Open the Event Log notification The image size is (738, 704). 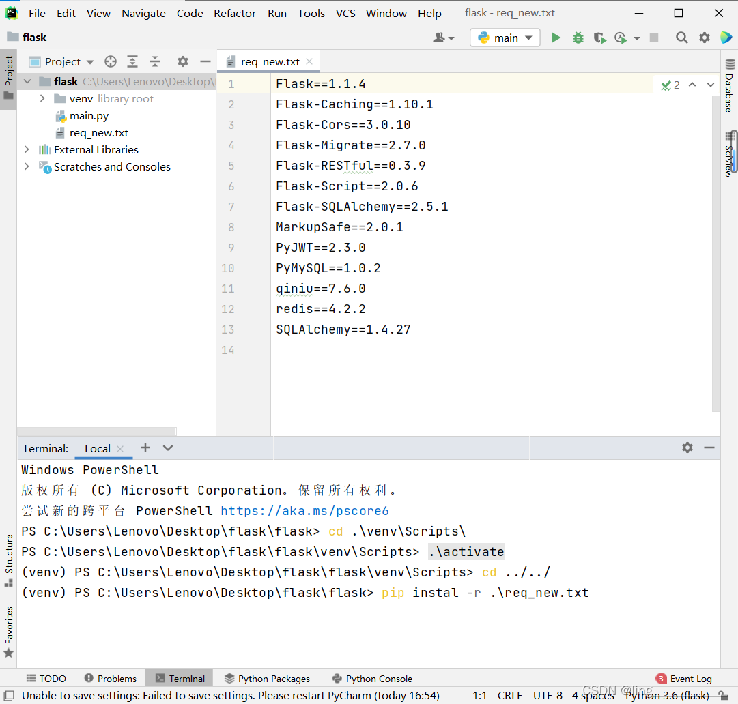[x=690, y=678]
